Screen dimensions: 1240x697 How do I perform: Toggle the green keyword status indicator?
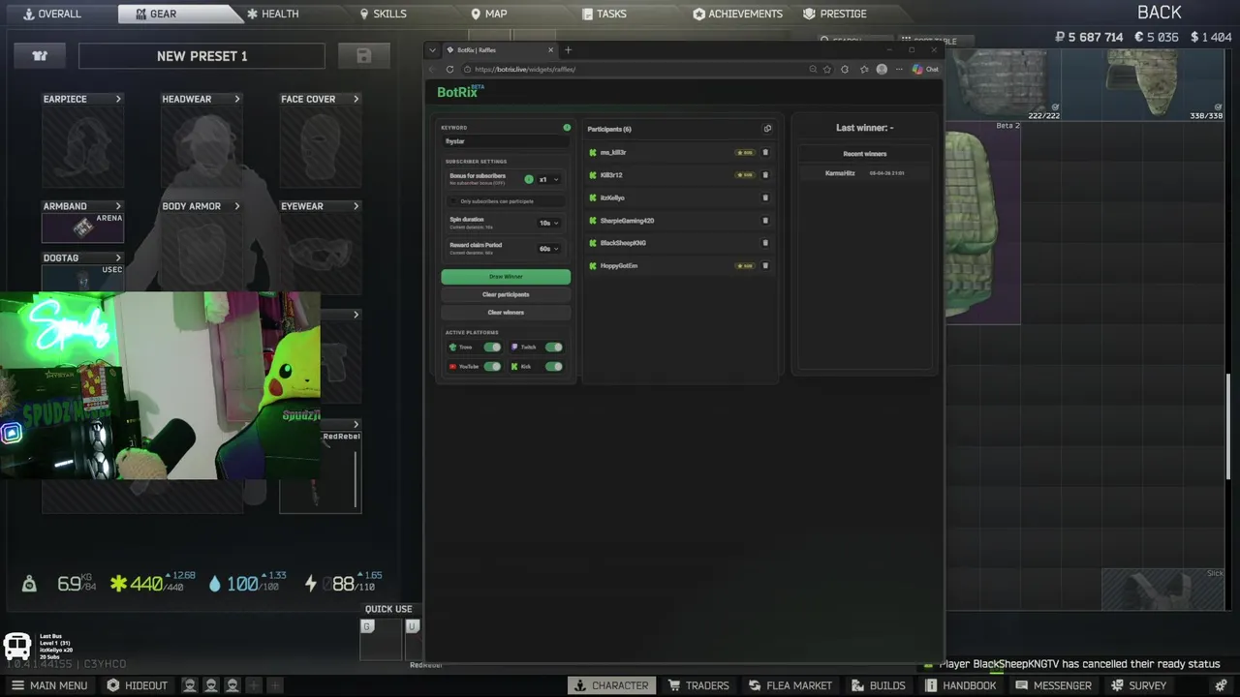coord(567,128)
